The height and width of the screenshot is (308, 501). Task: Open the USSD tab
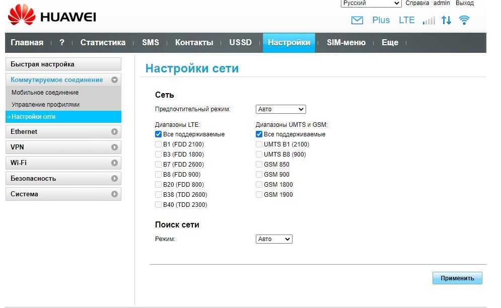coord(240,42)
